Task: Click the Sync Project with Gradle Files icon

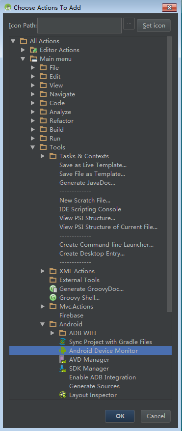Action: point(63,342)
